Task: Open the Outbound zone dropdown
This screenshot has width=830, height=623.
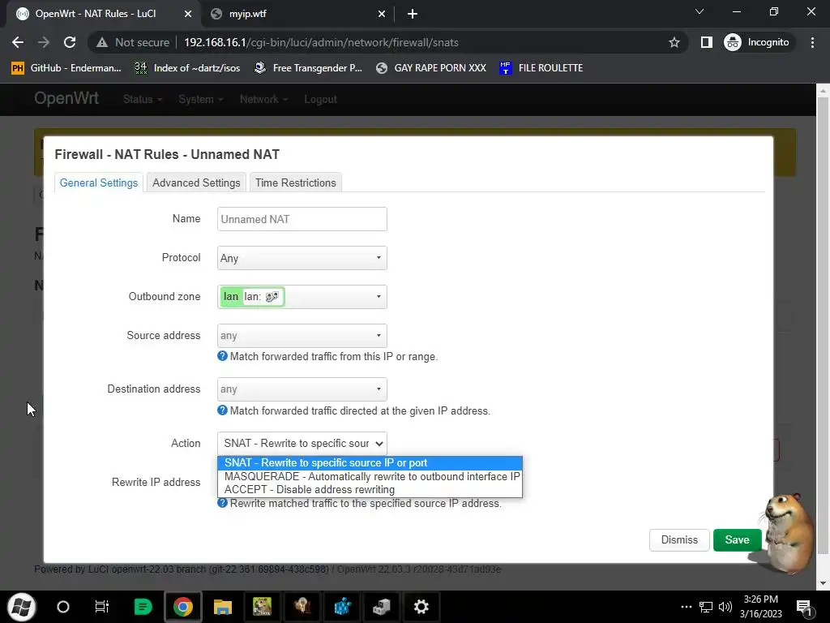Action: click(302, 297)
